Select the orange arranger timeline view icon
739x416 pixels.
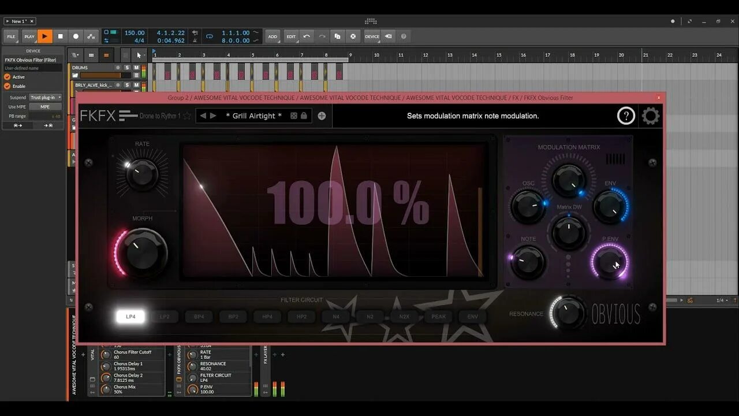pyautogui.click(x=106, y=55)
